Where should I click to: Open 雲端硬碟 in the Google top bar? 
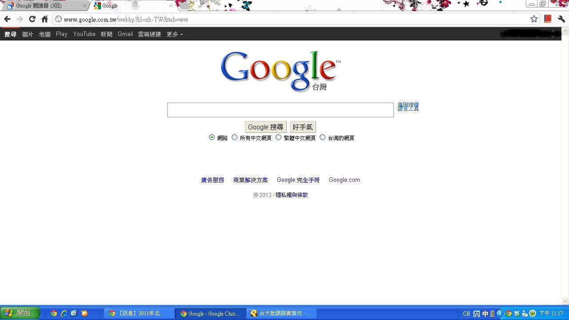(149, 34)
